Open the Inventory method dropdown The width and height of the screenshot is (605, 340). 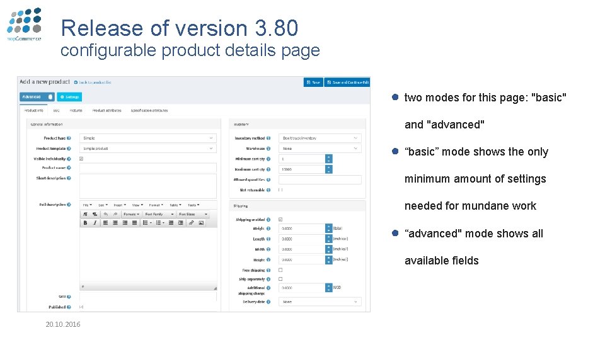tap(320, 138)
